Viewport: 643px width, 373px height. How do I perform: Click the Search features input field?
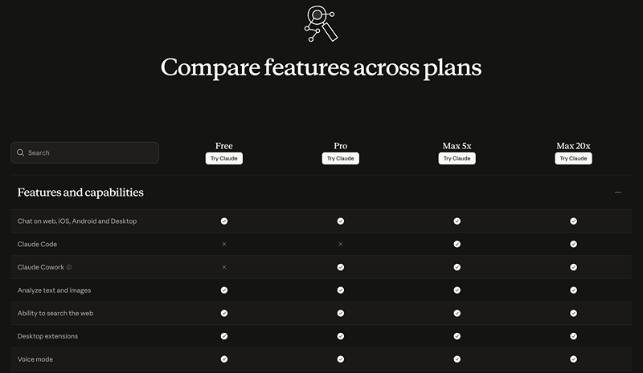coord(84,152)
